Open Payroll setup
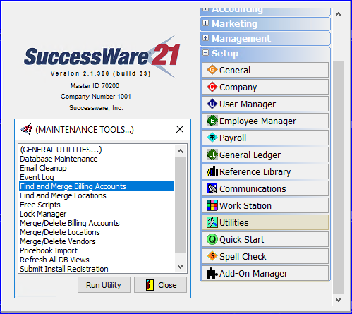This screenshot has height=314, width=352. (265, 138)
